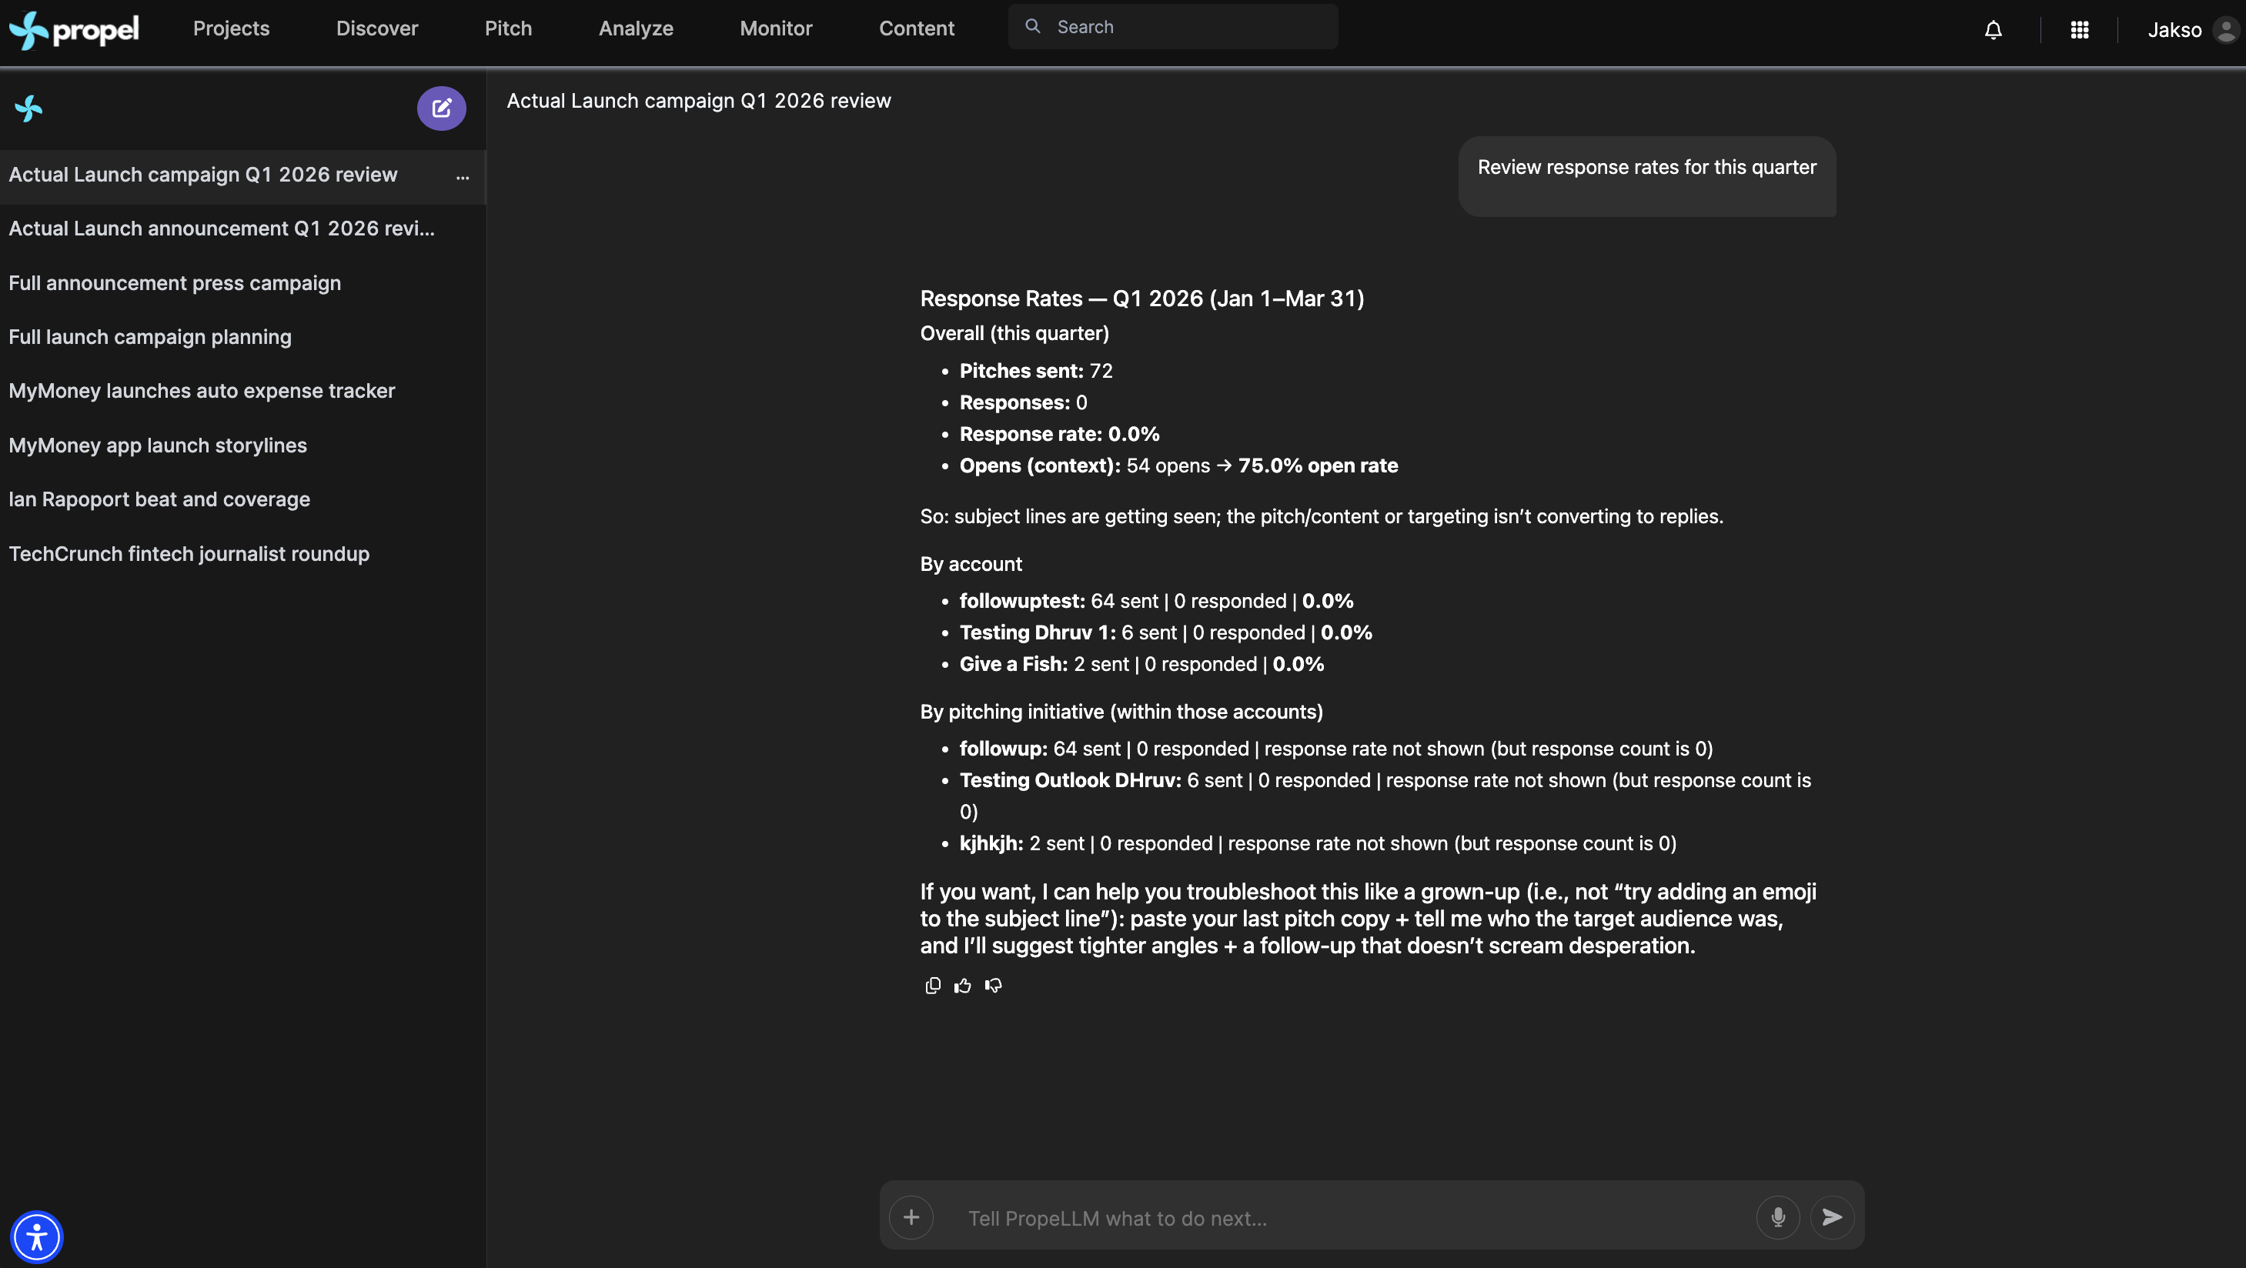This screenshot has height=1268, width=2246.
Task: Open the apps grid menu
Action: 2079,30
